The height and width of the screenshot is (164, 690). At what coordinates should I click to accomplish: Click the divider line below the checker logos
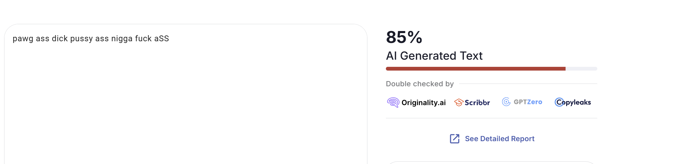click(491, 118)
